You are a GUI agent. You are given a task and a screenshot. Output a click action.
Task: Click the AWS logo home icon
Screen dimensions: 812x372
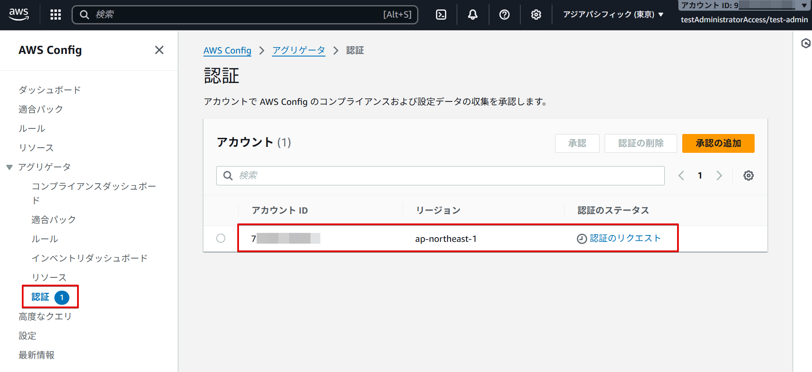coord(19,14)
